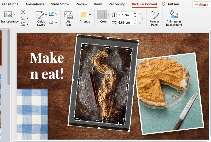Click the Crop tool icon
The width and height of the screenshot is (211, 142).
point(102,15)
